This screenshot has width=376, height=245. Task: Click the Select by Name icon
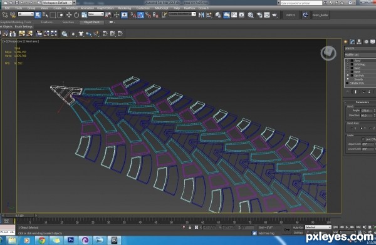point(45,15)
